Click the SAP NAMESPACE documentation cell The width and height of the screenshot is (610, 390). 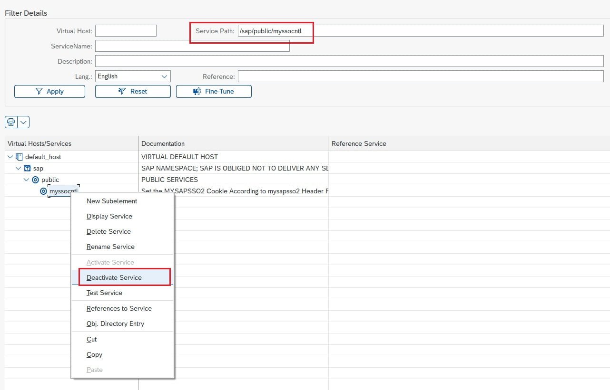(233, 168)
